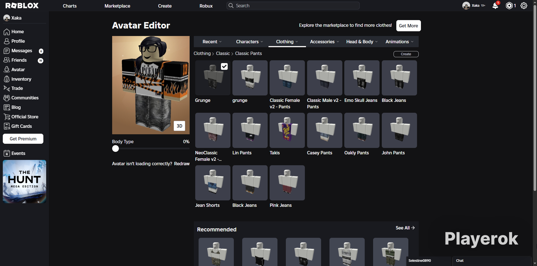Click the Redraw link

[x=182, y=164]
